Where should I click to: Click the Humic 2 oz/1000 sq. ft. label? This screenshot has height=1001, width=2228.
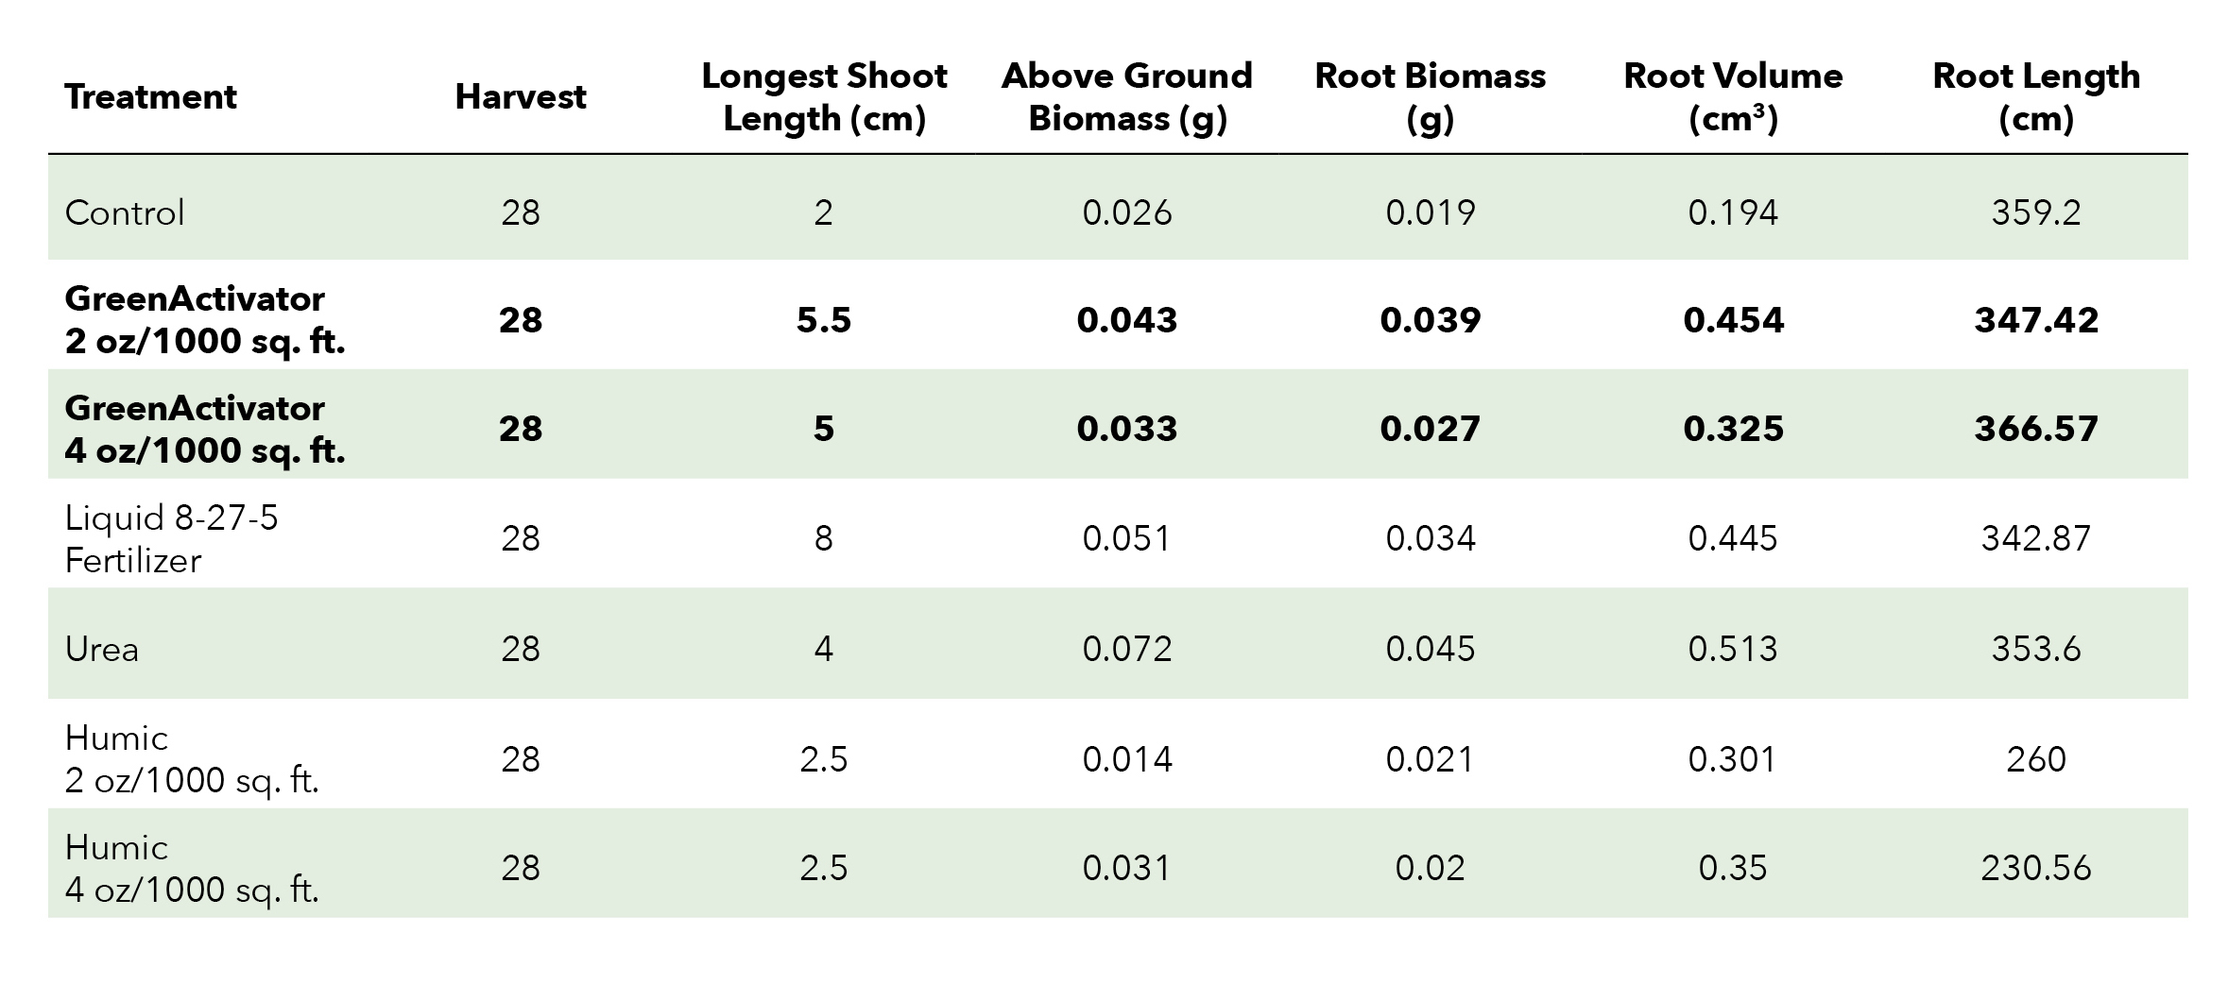(192, 758)
